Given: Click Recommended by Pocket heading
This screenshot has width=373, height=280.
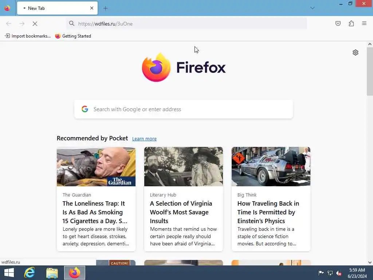Looking at the screenshot, I should 92,138.
